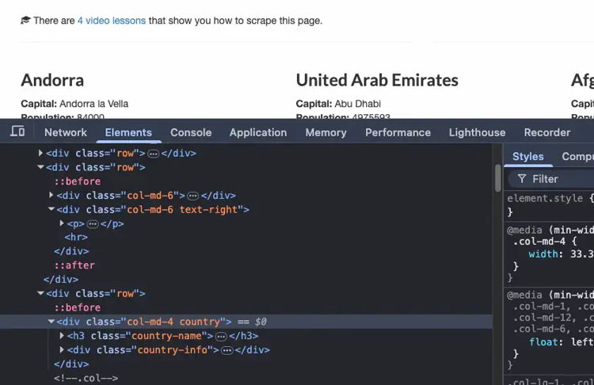594x385 pixels.
Task: Click the graduation cap icon on page
Action: tap(25, 21)
